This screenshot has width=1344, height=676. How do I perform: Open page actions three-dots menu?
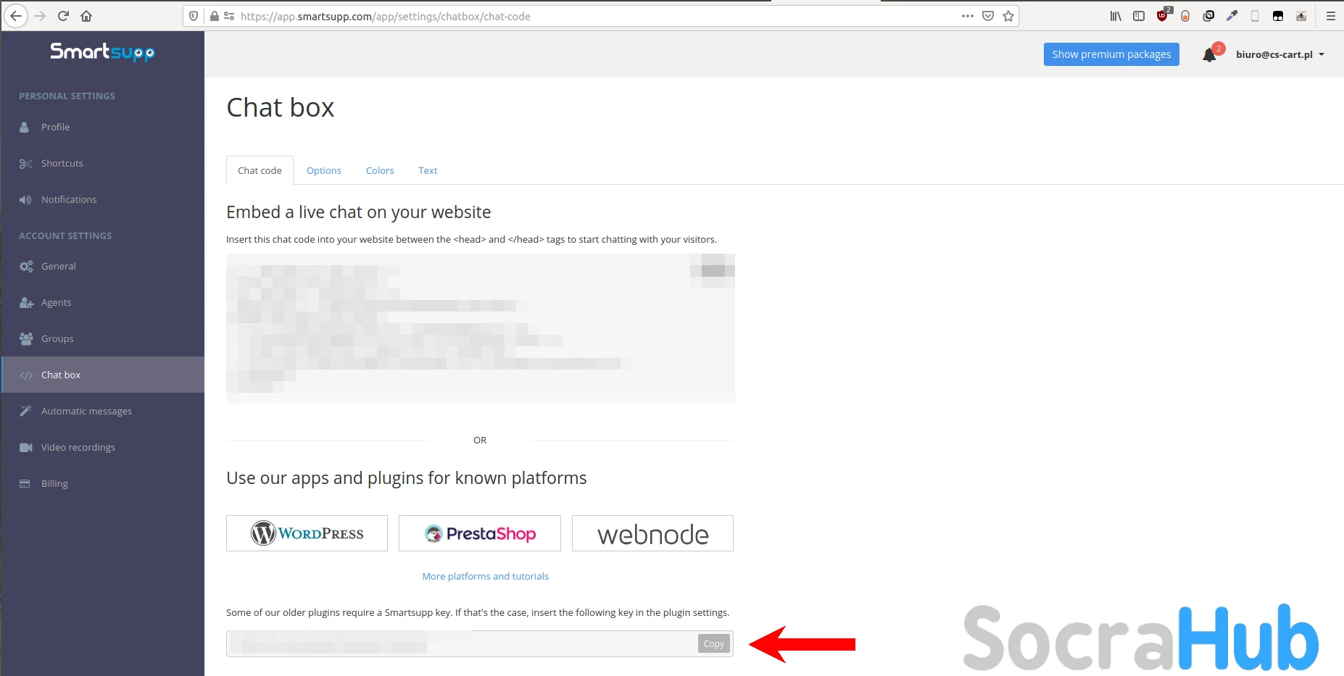click(968, 16)
